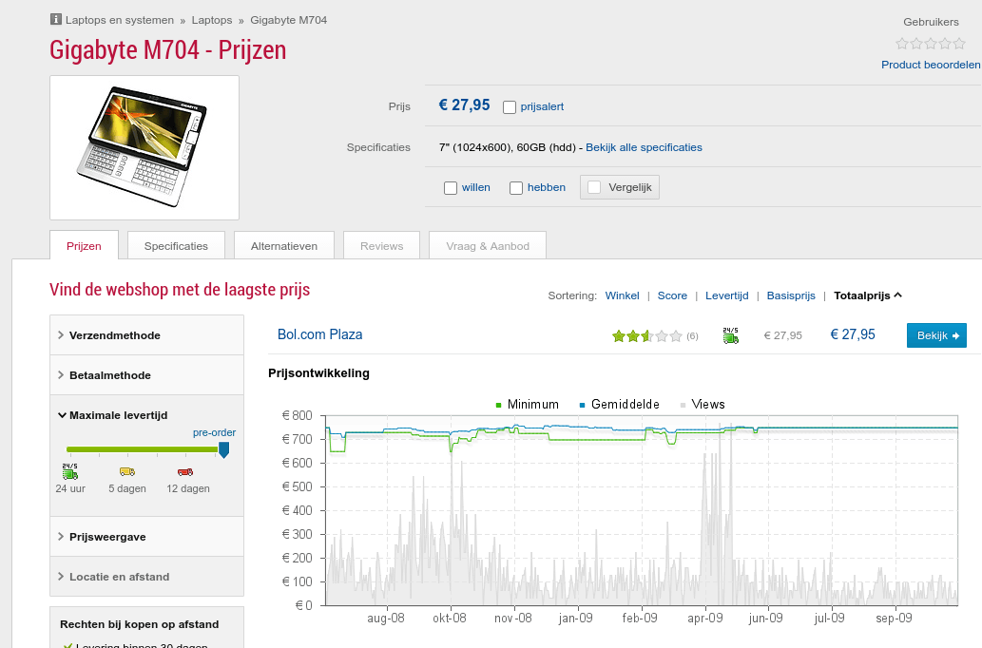Expand the Locatie en afstand filter
The width and height of the screenshot is (982, 648).
click(x=146, y=577)
